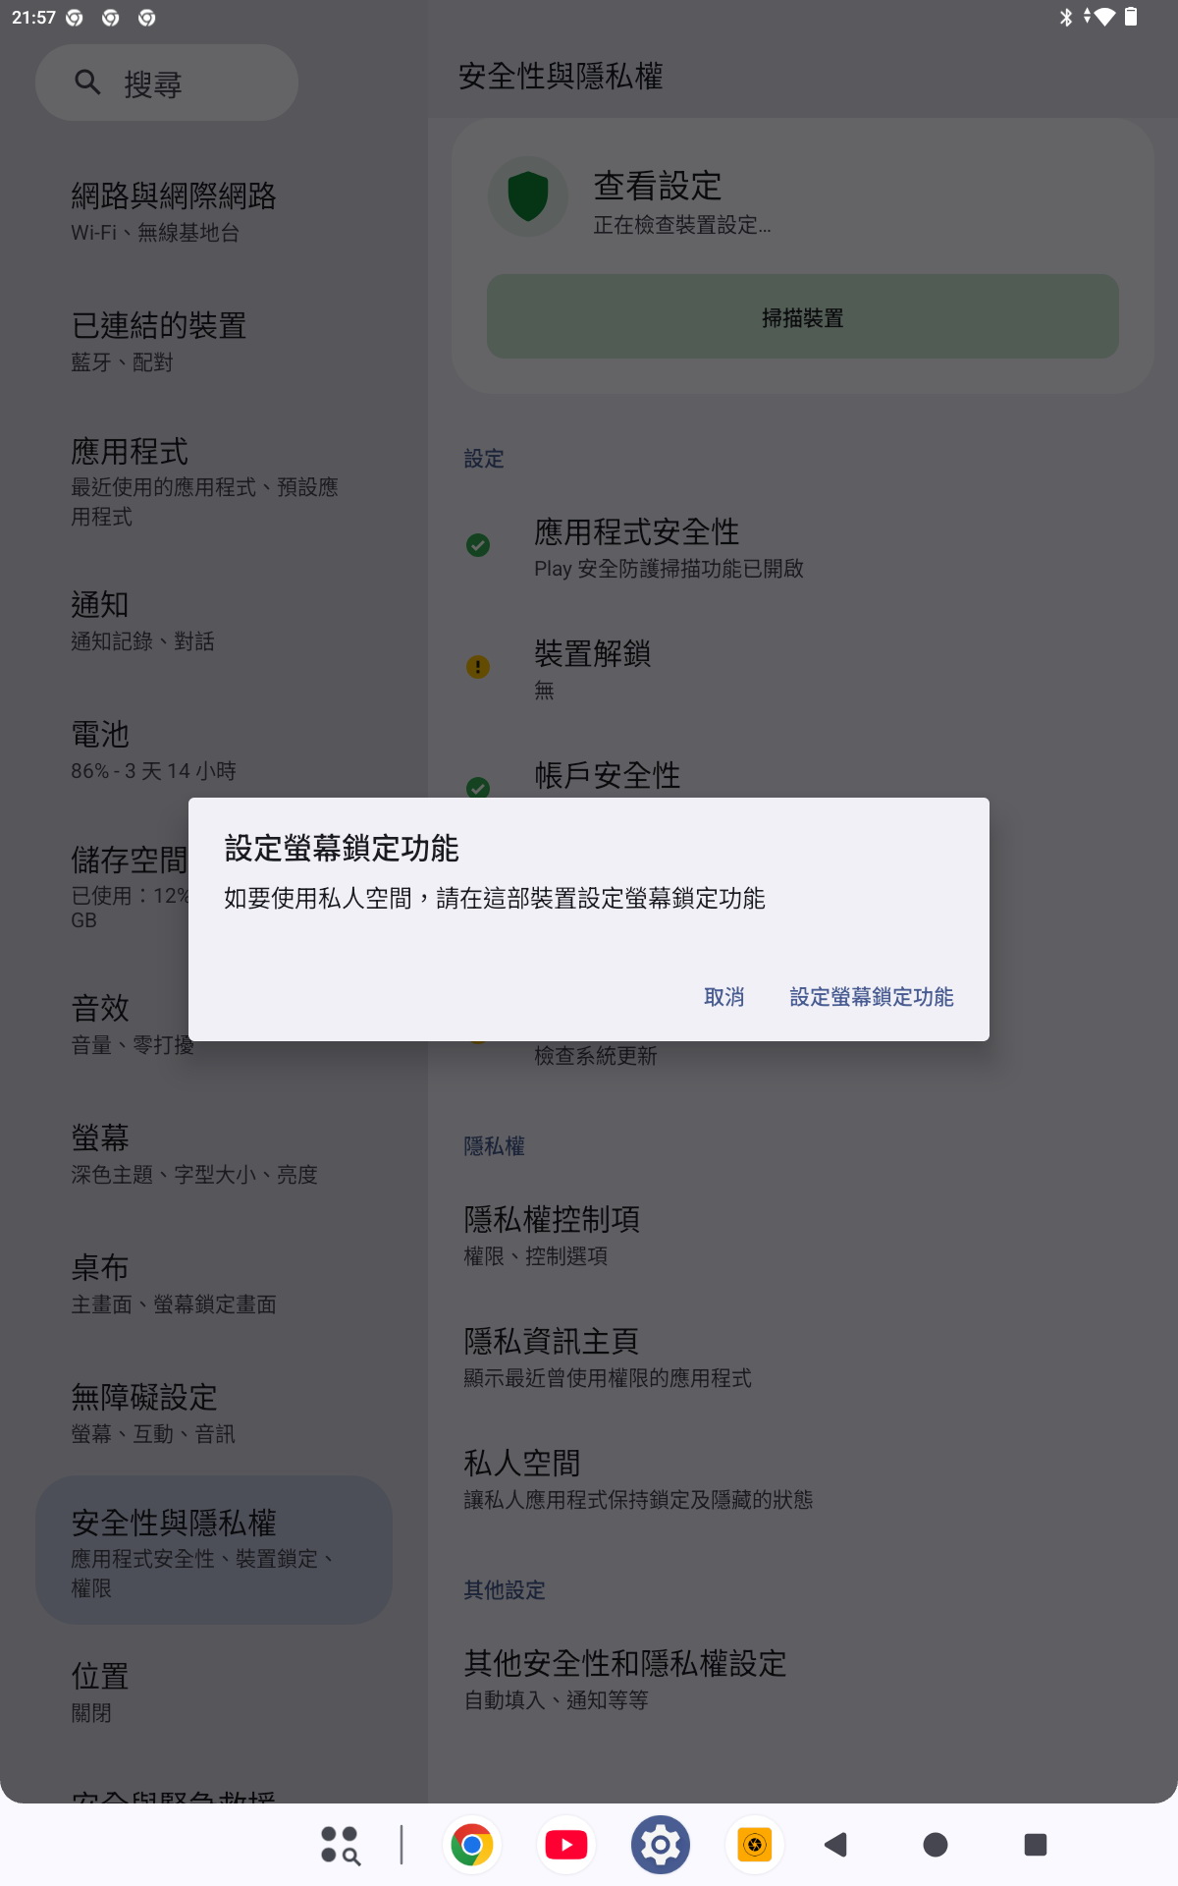1178x1886 pixels.
Task: Launch the orange camera app in taskbar
Action: tap(755, 1845)
